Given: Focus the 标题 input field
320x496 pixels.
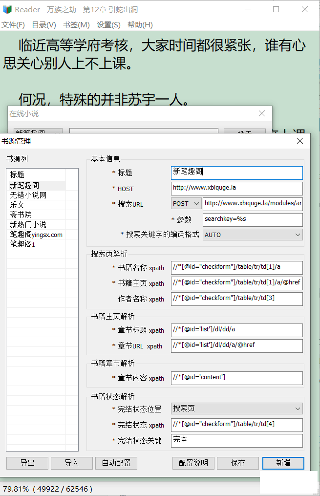Looking at the screenshot, I should click(237, 173).
